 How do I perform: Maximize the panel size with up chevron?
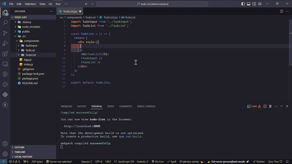point(282,106)
